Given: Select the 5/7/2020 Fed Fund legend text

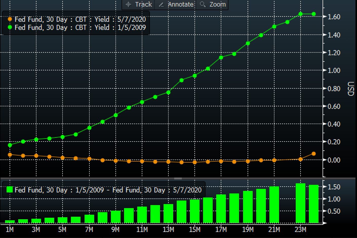Looking at the screenshot, I should pyautogui.click(x=80, y=19).
